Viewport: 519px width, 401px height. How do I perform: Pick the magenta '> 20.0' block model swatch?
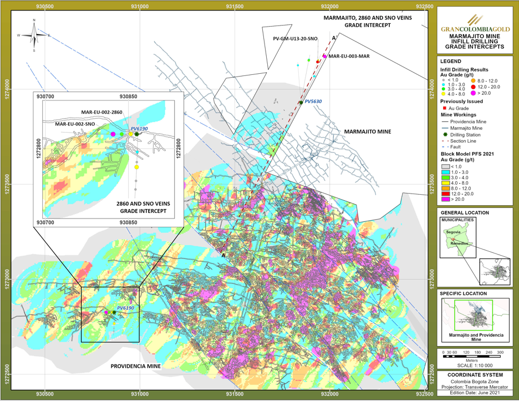pos(445,199)
